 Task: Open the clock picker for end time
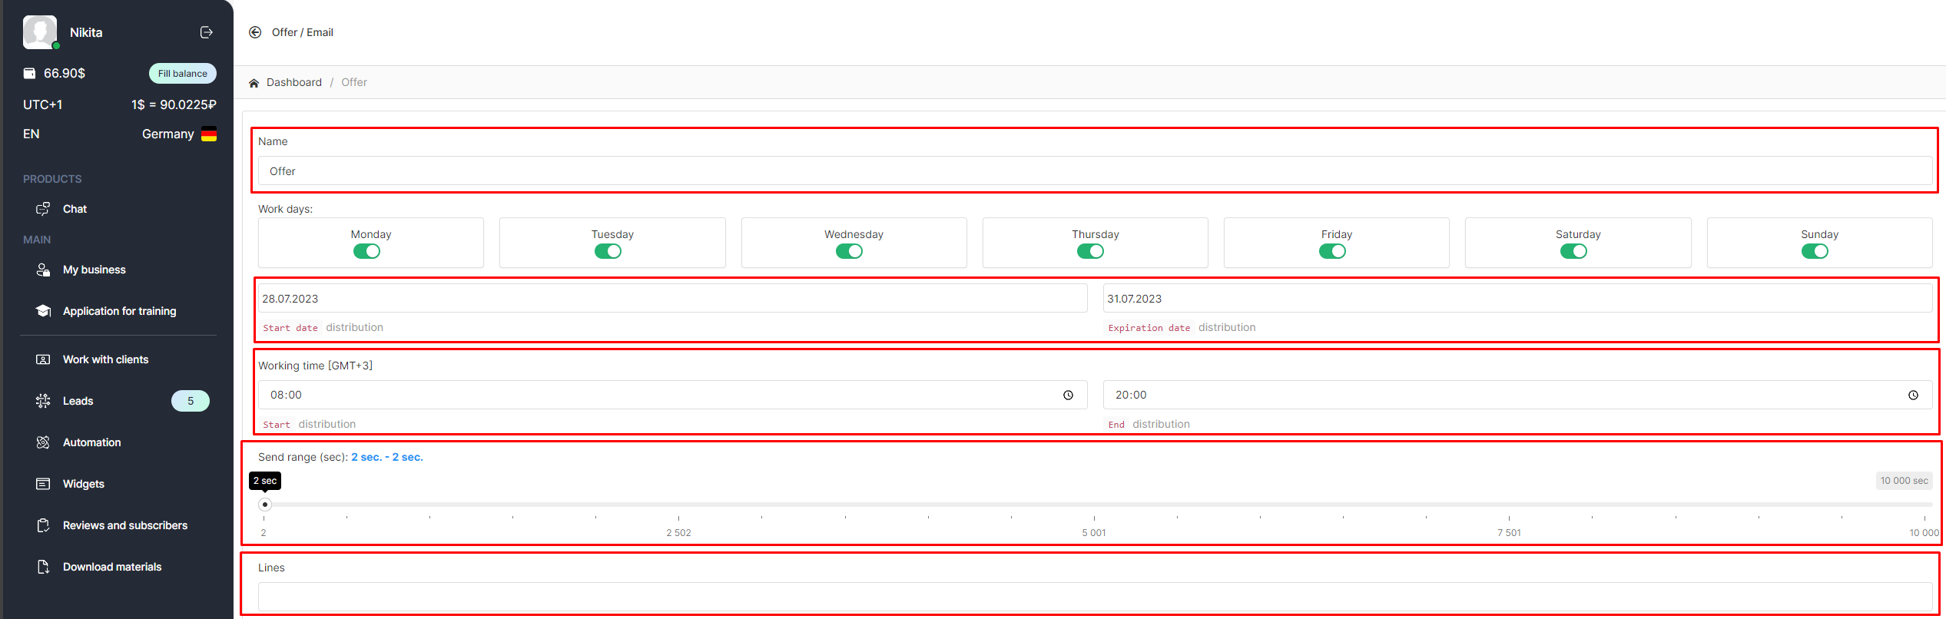pyautogui.click(x=1913, y=395)
